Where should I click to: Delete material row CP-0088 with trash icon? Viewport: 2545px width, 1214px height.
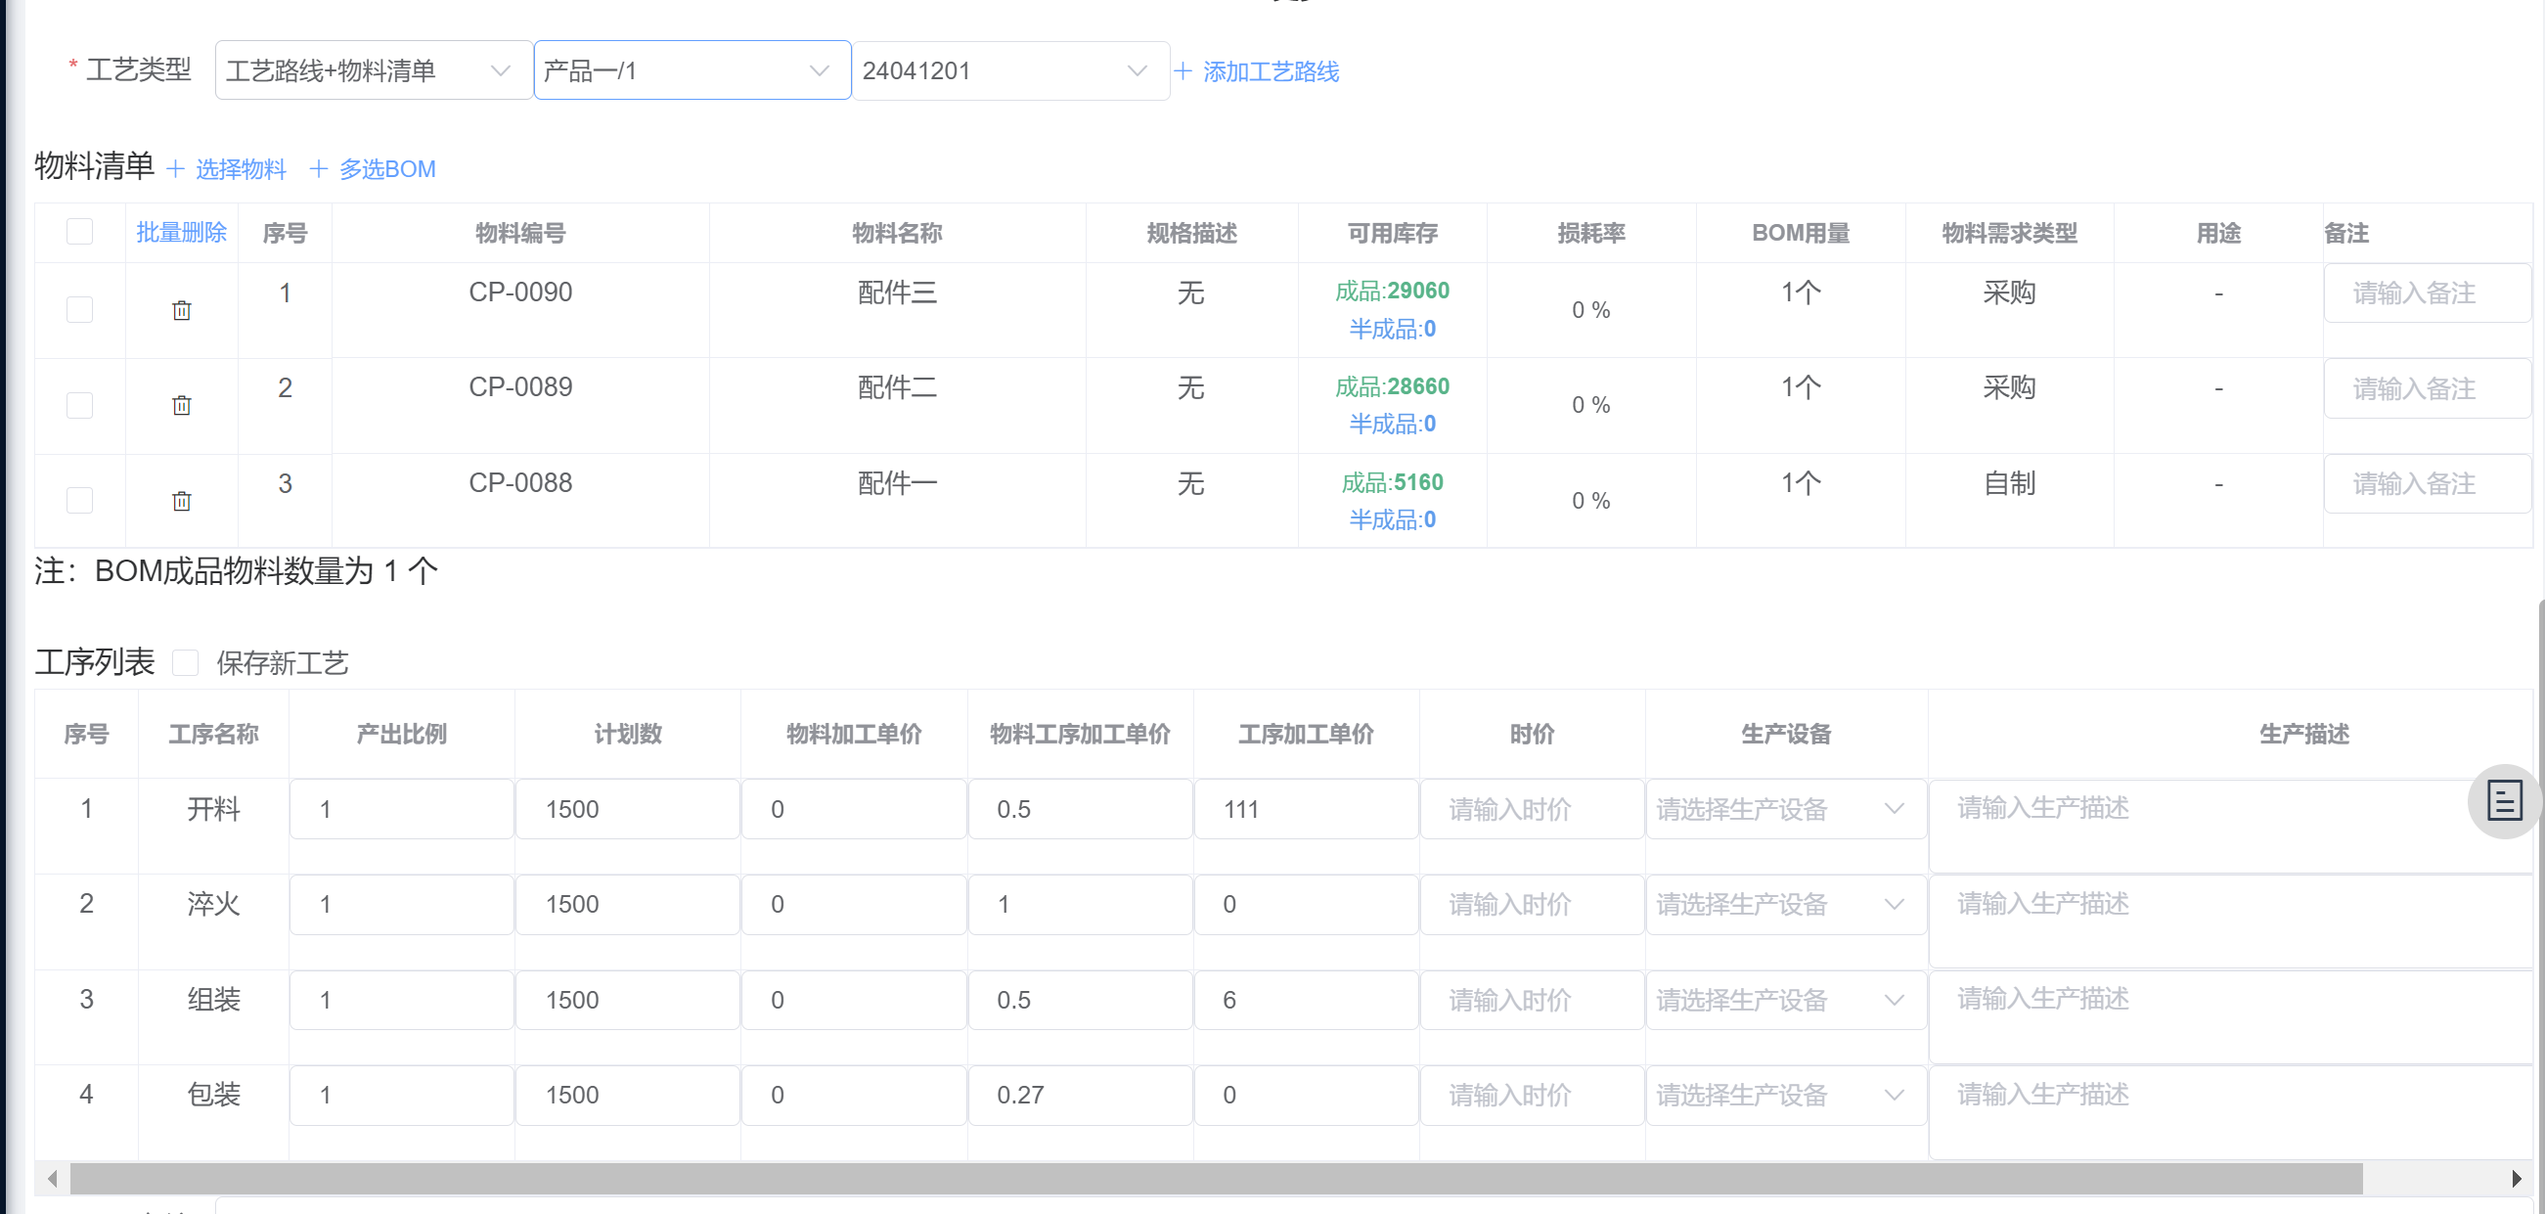click(182, 501)
